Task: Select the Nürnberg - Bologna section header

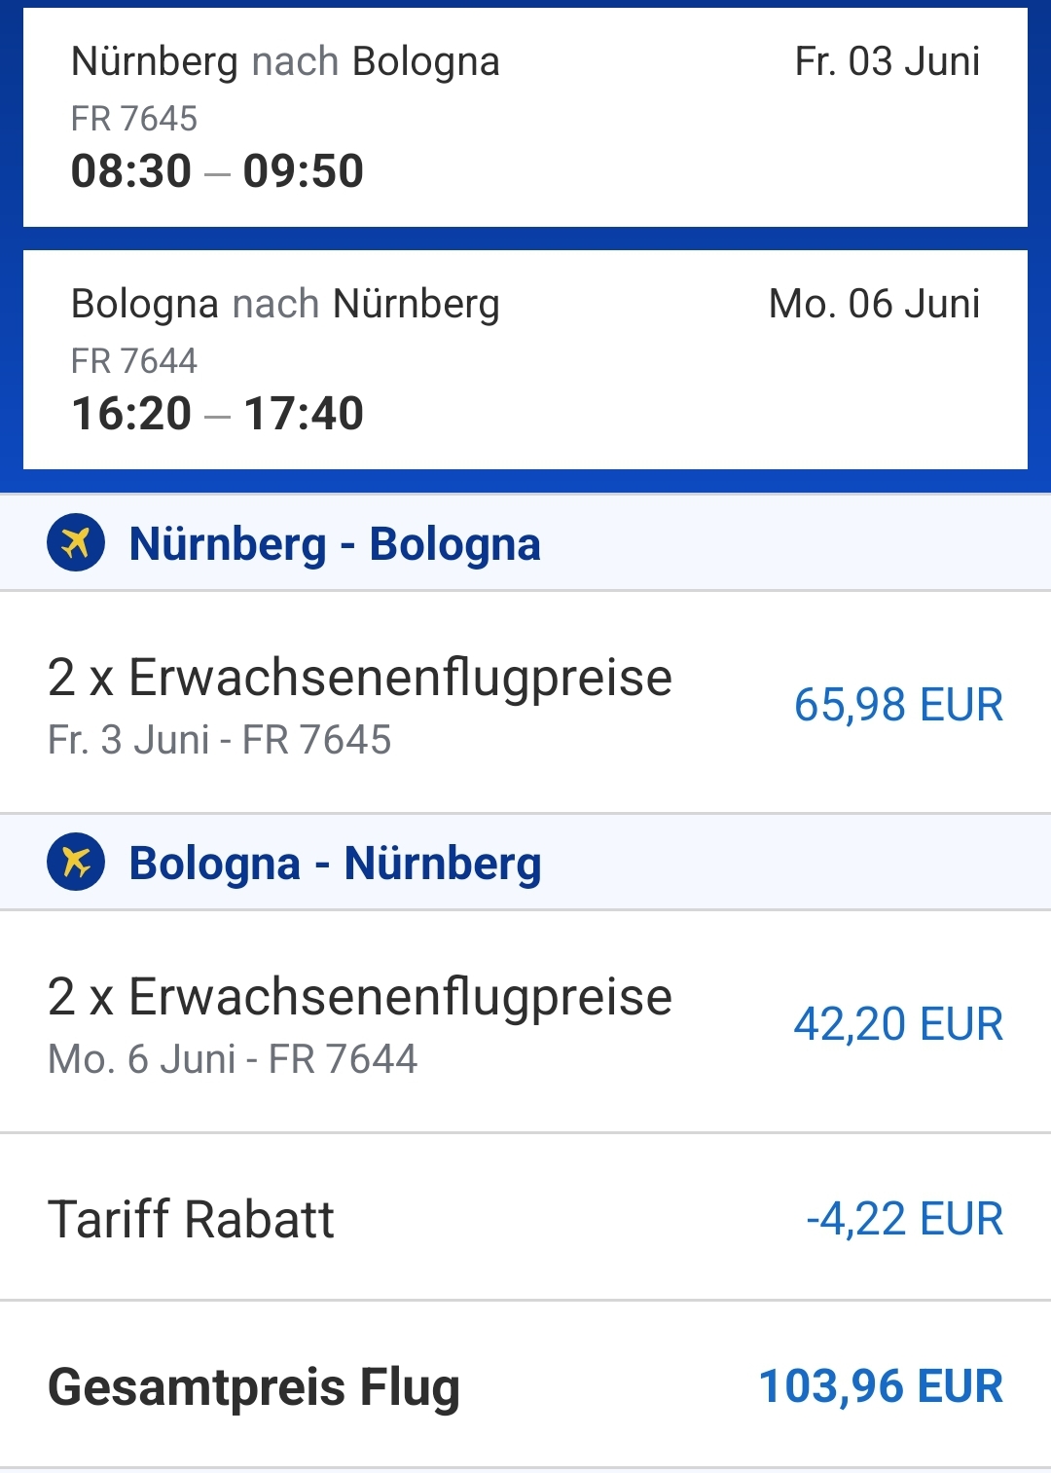Action: coord(335,543)
